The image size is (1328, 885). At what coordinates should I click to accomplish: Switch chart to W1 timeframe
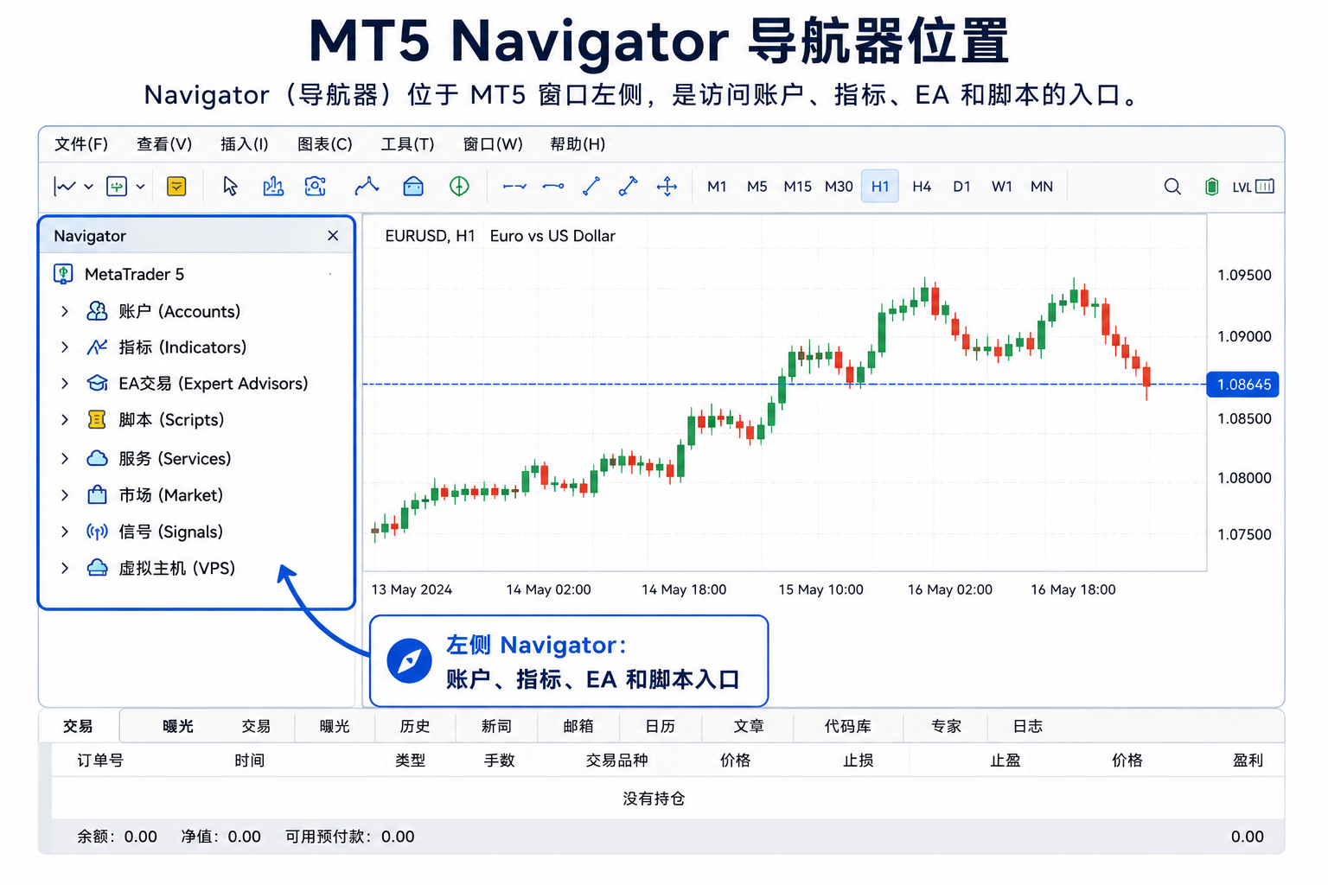1002,186
